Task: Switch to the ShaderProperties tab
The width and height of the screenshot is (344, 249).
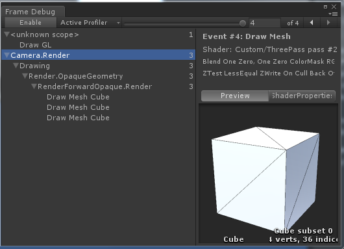Action: 302,96
